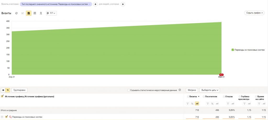Open the 7/7 annotations dropdown
The width and height of the screenshot is (268, 120).
(51, 13)
